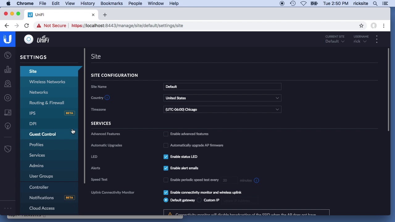Open User Groups settings

(49, 176)
